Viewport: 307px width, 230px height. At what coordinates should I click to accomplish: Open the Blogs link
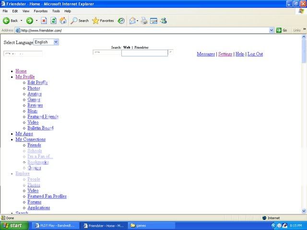[x=33, y=111]
